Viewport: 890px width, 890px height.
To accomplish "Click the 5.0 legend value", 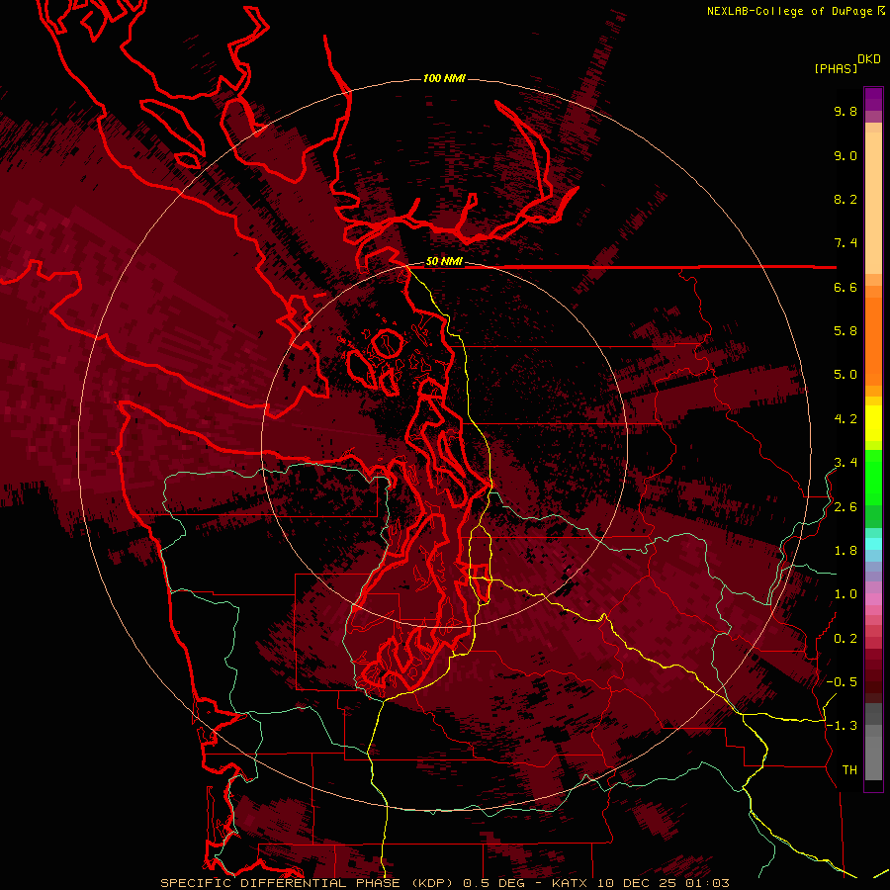I will (845, 375).
